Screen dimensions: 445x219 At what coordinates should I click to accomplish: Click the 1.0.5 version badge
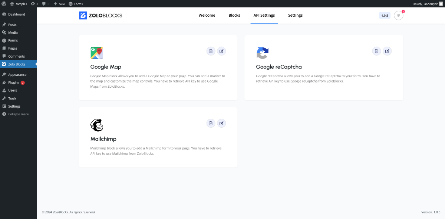385,16
